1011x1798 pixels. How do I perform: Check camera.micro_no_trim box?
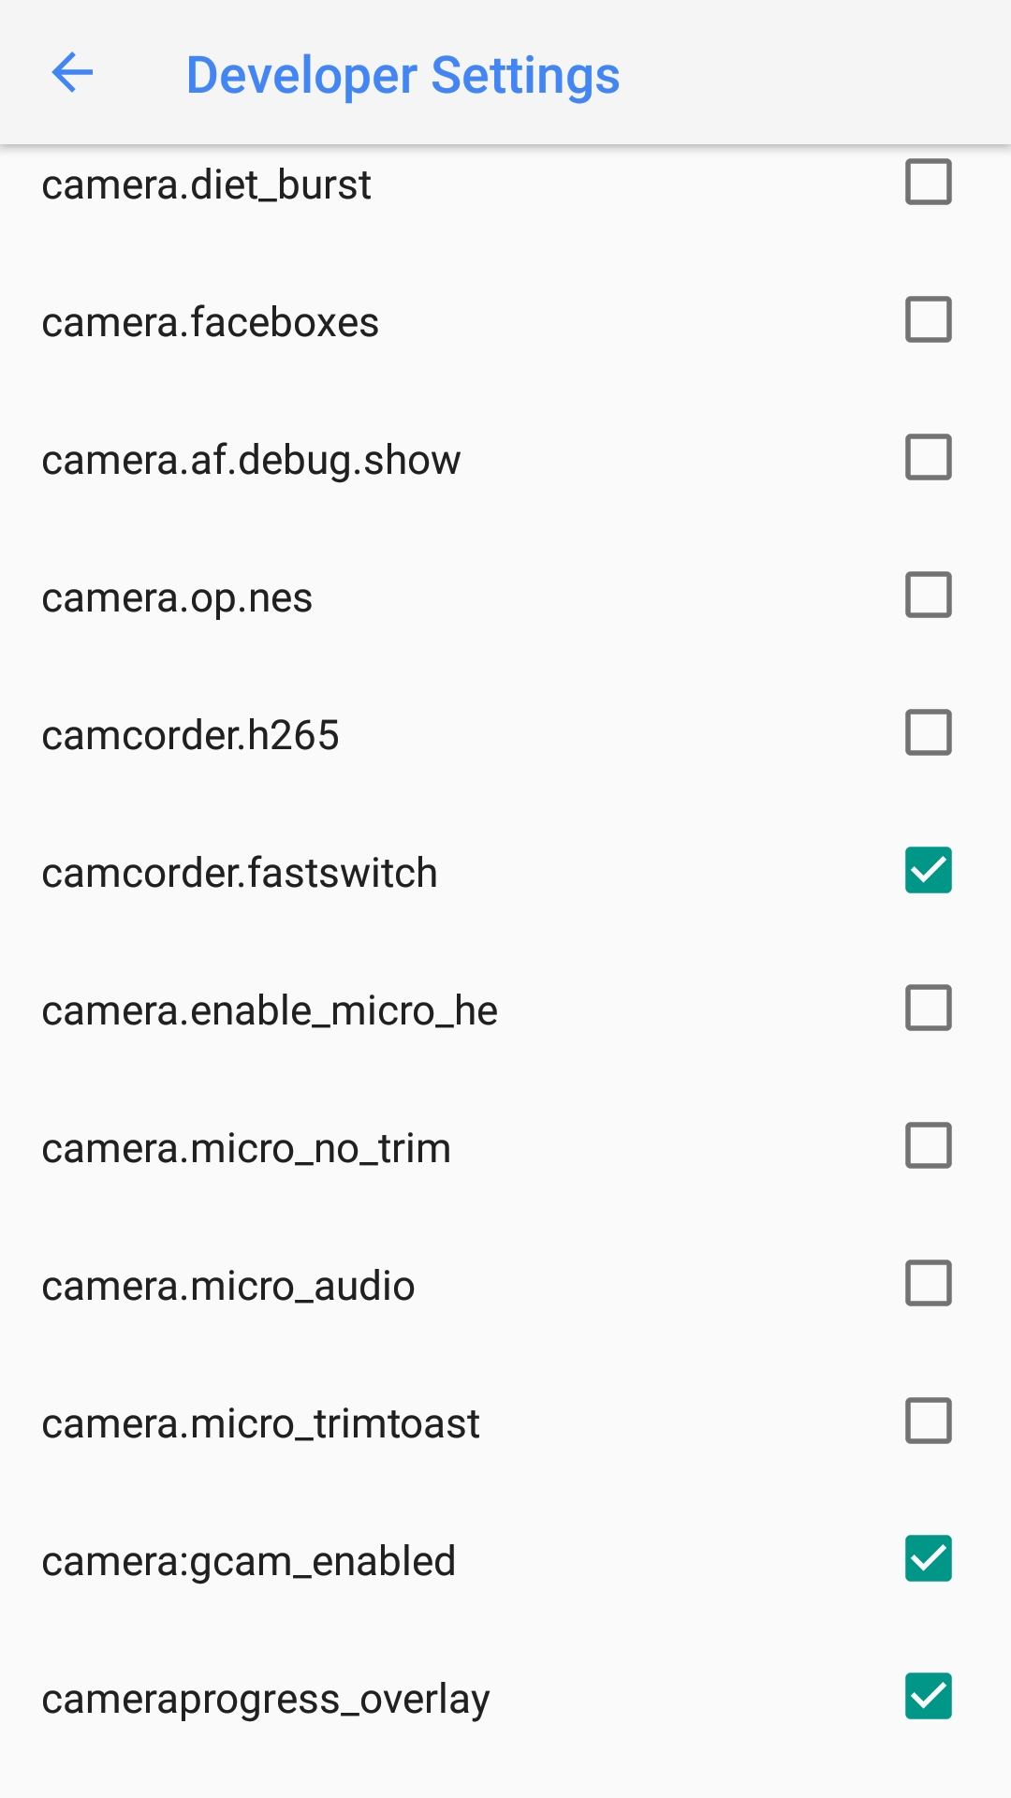[x=928, y=1145]
